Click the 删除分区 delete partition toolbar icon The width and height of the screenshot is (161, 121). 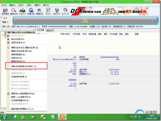57,11
